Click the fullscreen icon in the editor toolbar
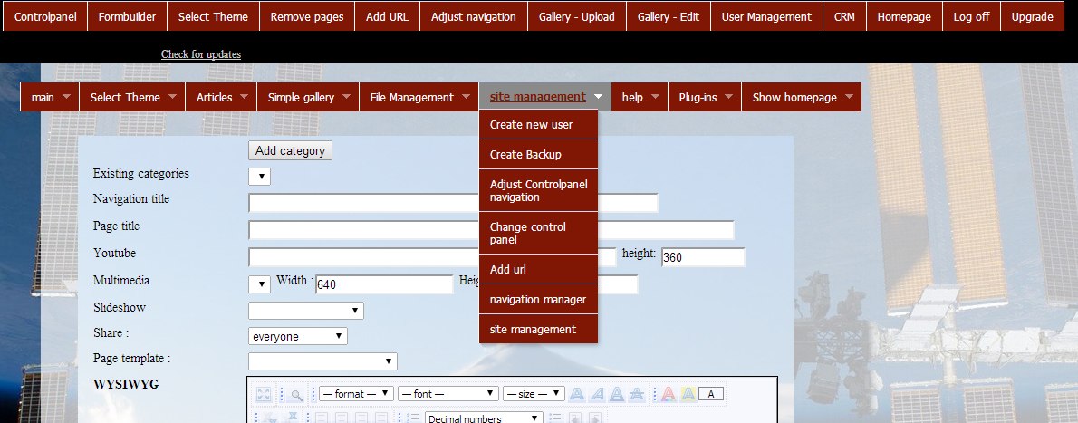The width and height of the screenshot is (1078, 423). click(x=264, y=394)
